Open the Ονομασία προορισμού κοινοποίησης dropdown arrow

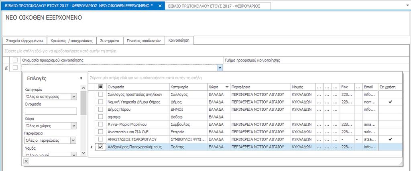coord(220,68)
